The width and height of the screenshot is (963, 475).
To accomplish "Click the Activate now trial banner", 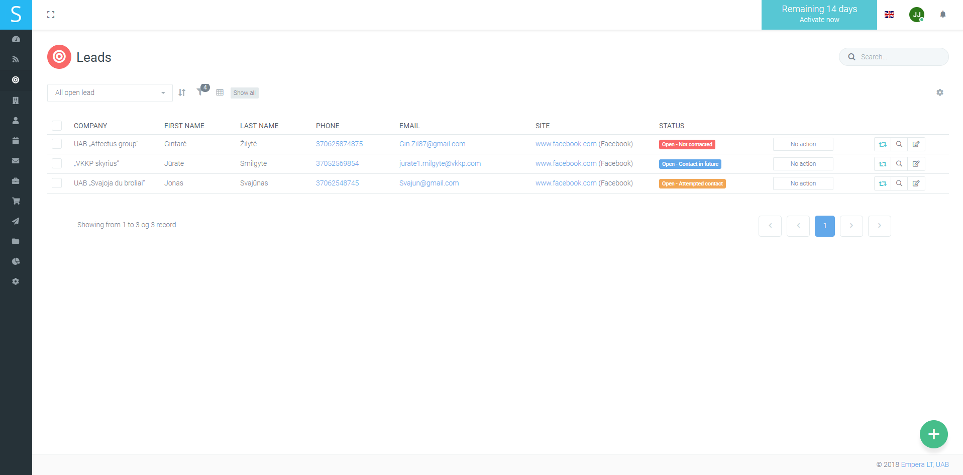I will click(819, 15).
